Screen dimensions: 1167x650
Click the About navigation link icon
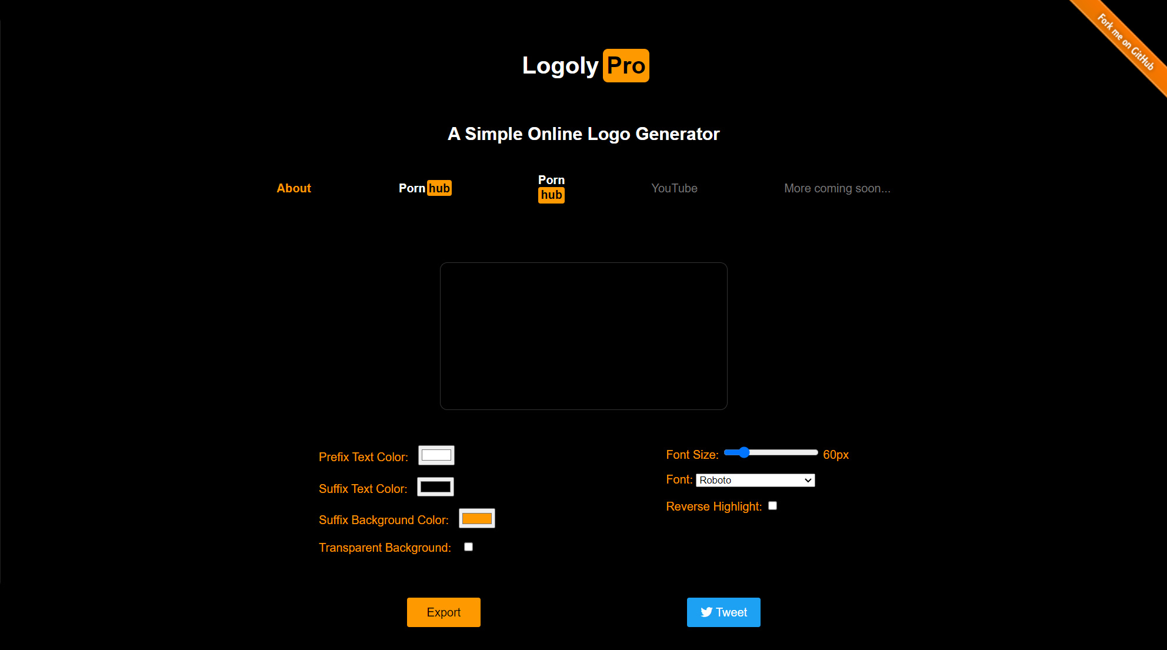(x=293, y=188)
